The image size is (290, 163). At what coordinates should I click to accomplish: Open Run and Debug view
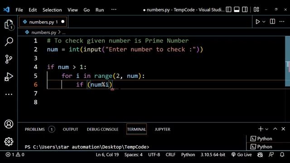[9, 77]
